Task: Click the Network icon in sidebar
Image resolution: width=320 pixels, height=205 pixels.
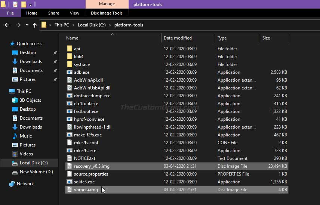Action: click(x=12, y=184)
